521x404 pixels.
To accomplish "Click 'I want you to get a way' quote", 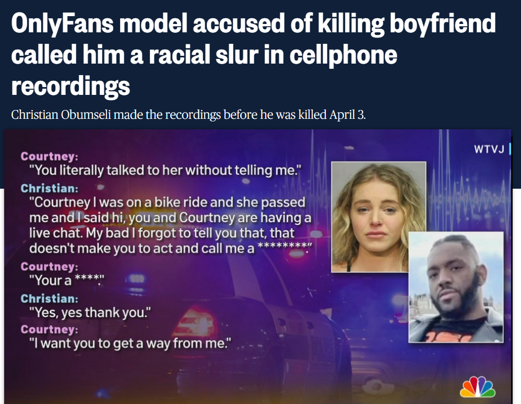I will 130,344.
